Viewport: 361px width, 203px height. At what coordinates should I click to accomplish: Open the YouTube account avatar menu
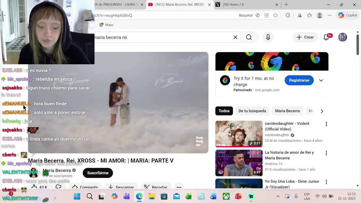342,37
